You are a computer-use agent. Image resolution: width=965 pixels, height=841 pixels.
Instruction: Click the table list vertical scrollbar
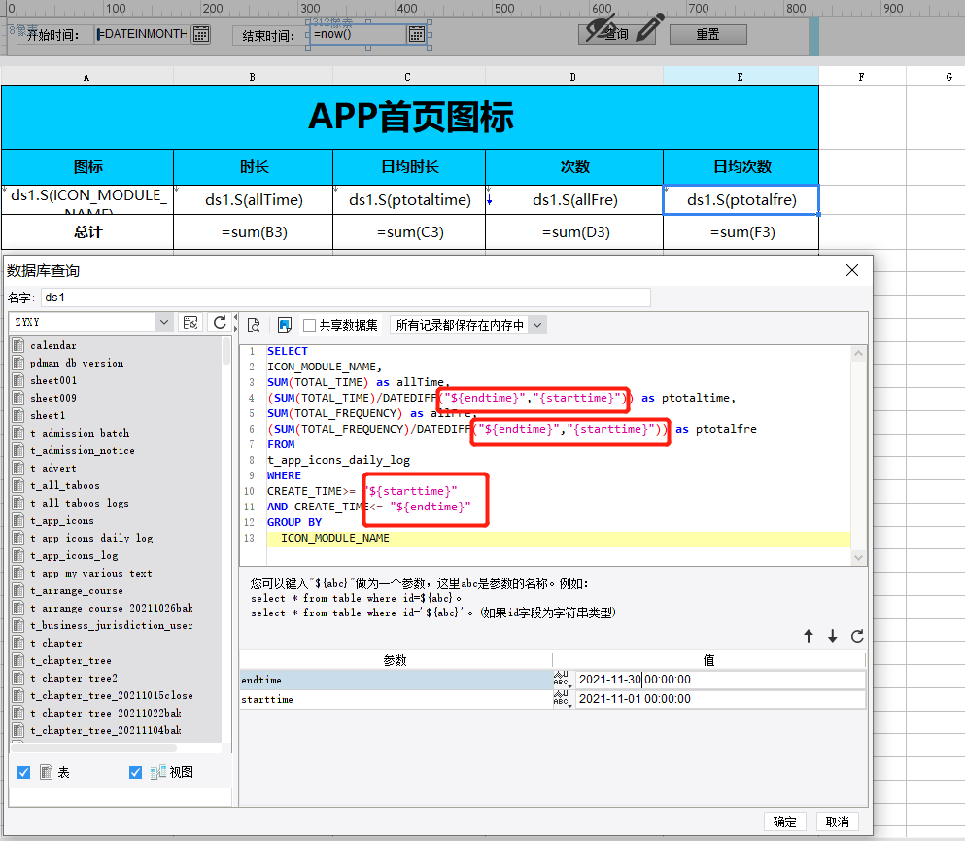226,351
